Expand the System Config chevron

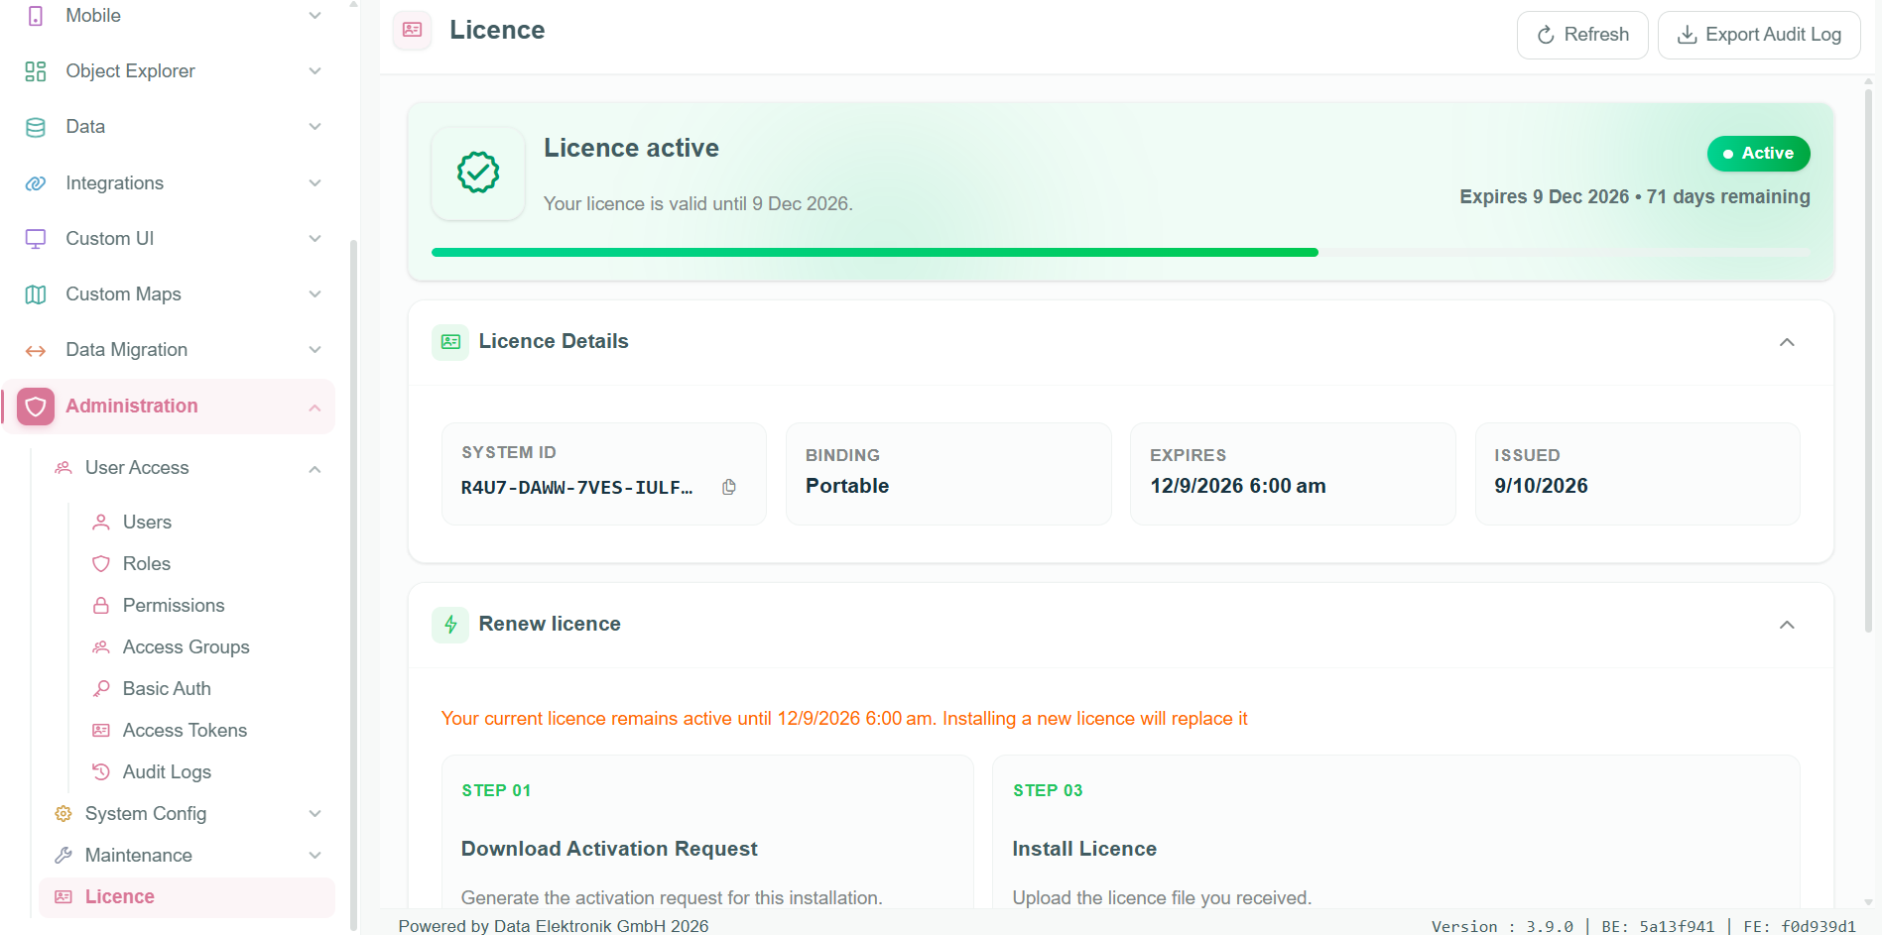pos(314,814)
